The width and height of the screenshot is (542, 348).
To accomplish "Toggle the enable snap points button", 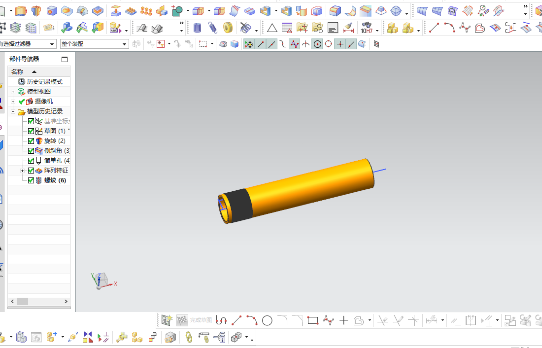I will 249,44.
